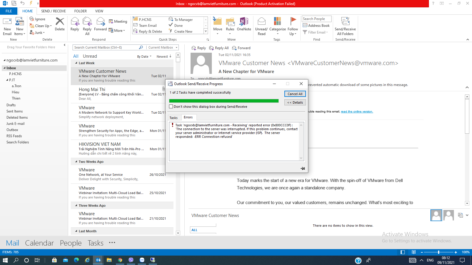Reply to the message from ribbon

click(75, 24)
